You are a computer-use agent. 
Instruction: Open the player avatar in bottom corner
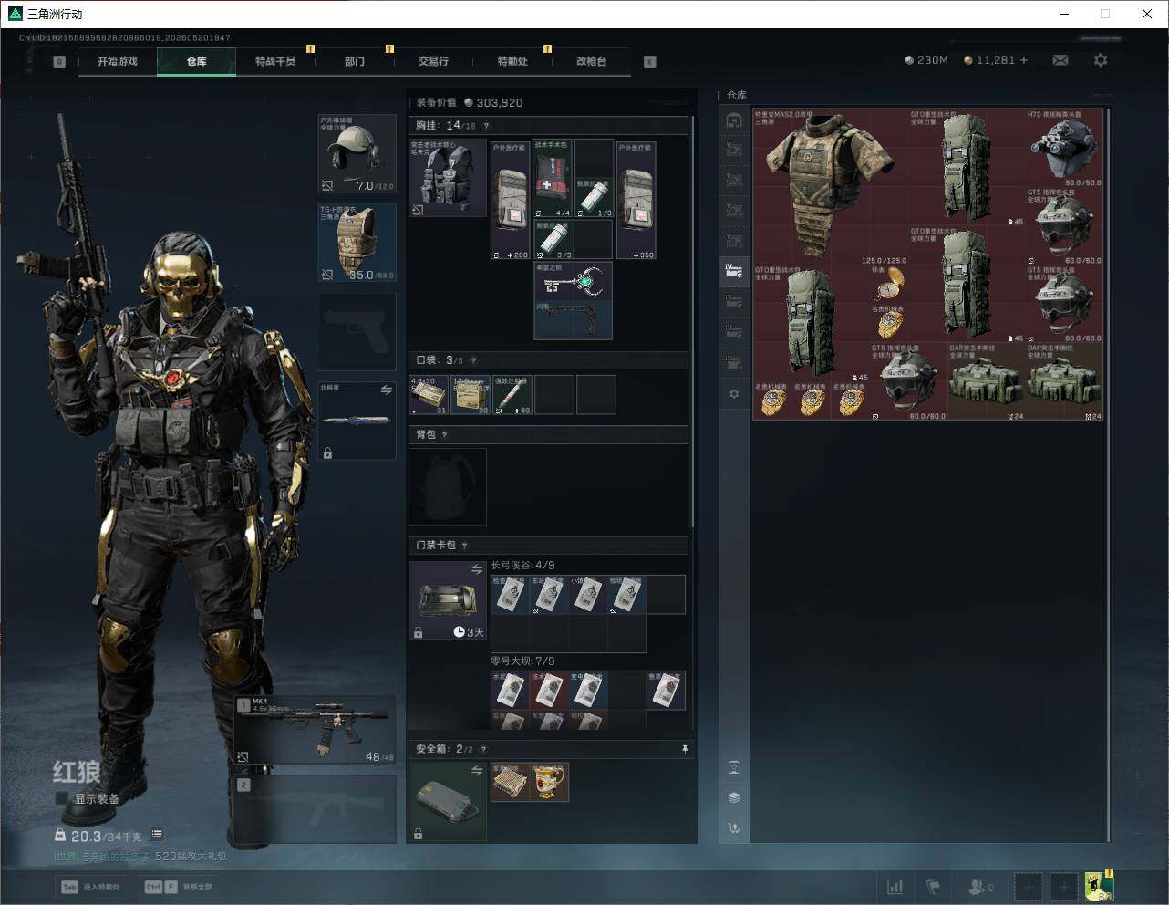click(1099, 887)
